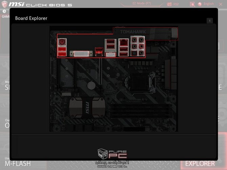Select top-right audio jack
The width and height of the screenshot is (227, 170).
(x=141, y=40)
